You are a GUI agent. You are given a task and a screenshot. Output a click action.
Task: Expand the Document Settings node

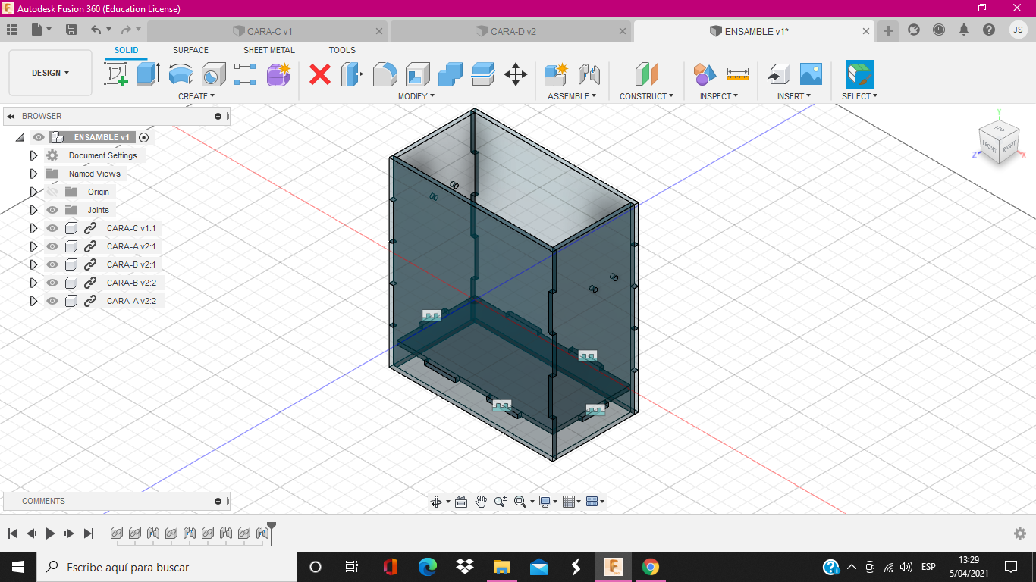coord(33,155)
